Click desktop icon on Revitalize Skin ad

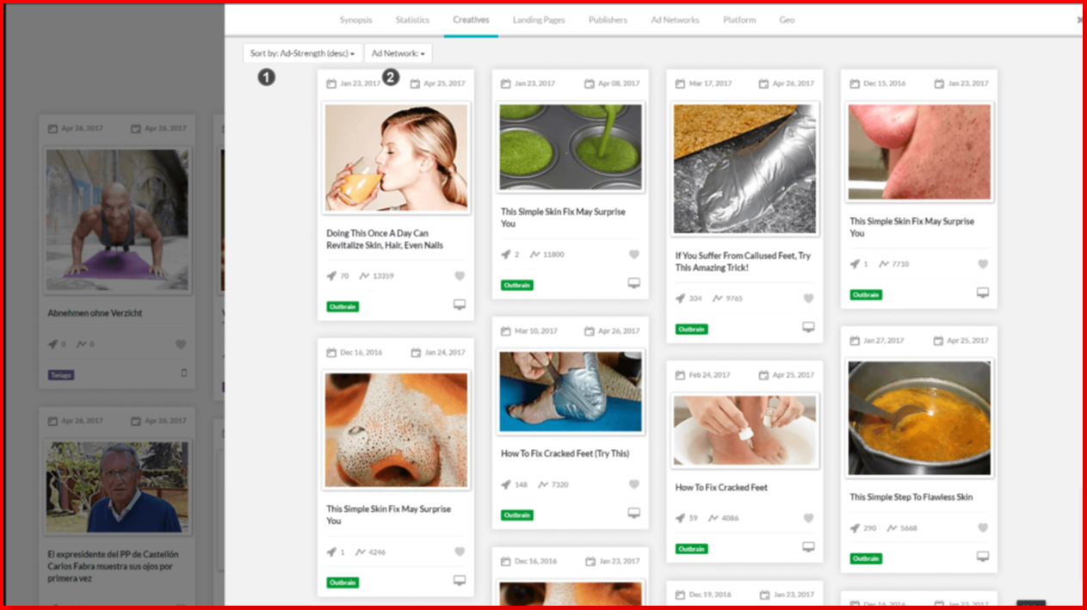point(460,305)
